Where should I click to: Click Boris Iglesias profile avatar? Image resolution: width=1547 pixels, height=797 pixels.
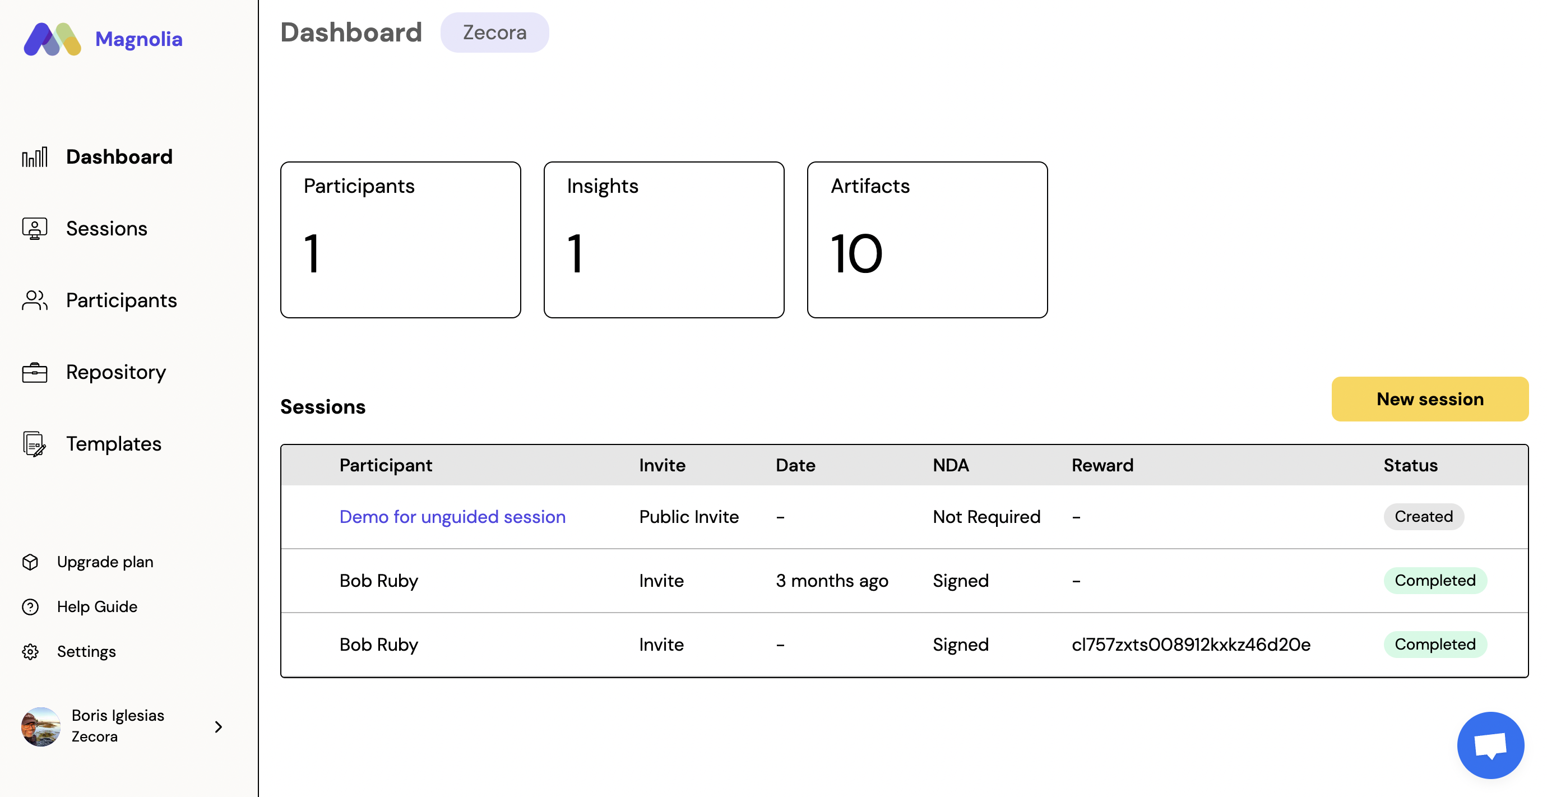41,727
